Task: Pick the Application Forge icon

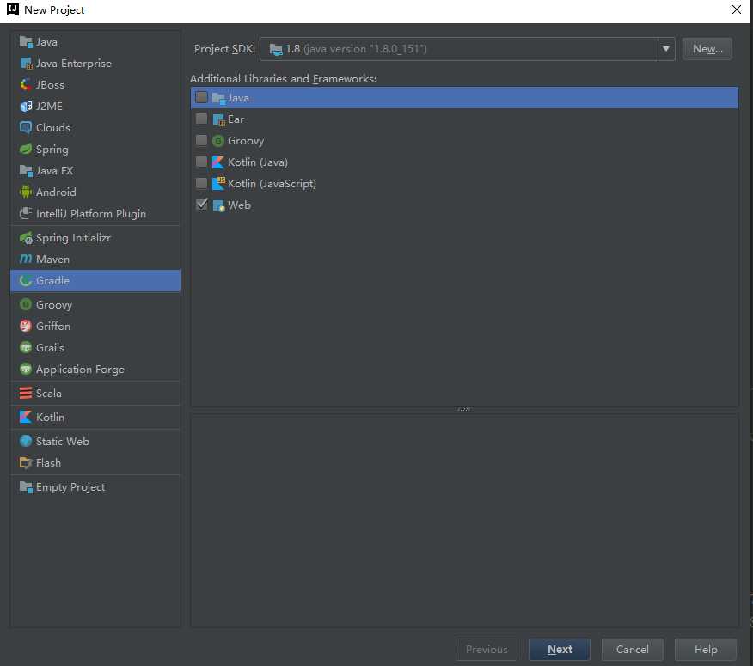Action: [26, 370]
